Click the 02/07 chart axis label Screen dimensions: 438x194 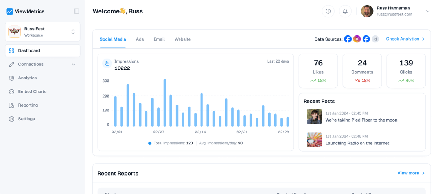(159, 132)
